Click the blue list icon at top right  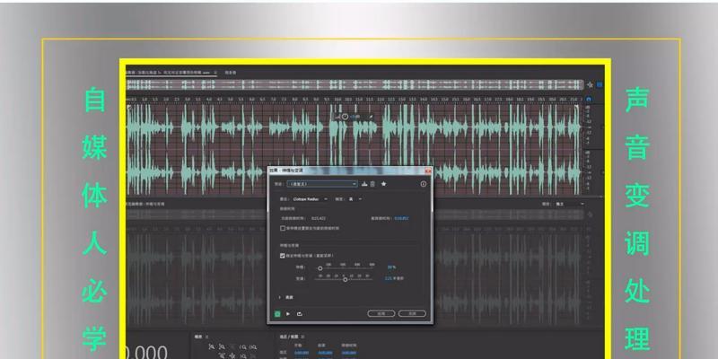pos(600,84)
